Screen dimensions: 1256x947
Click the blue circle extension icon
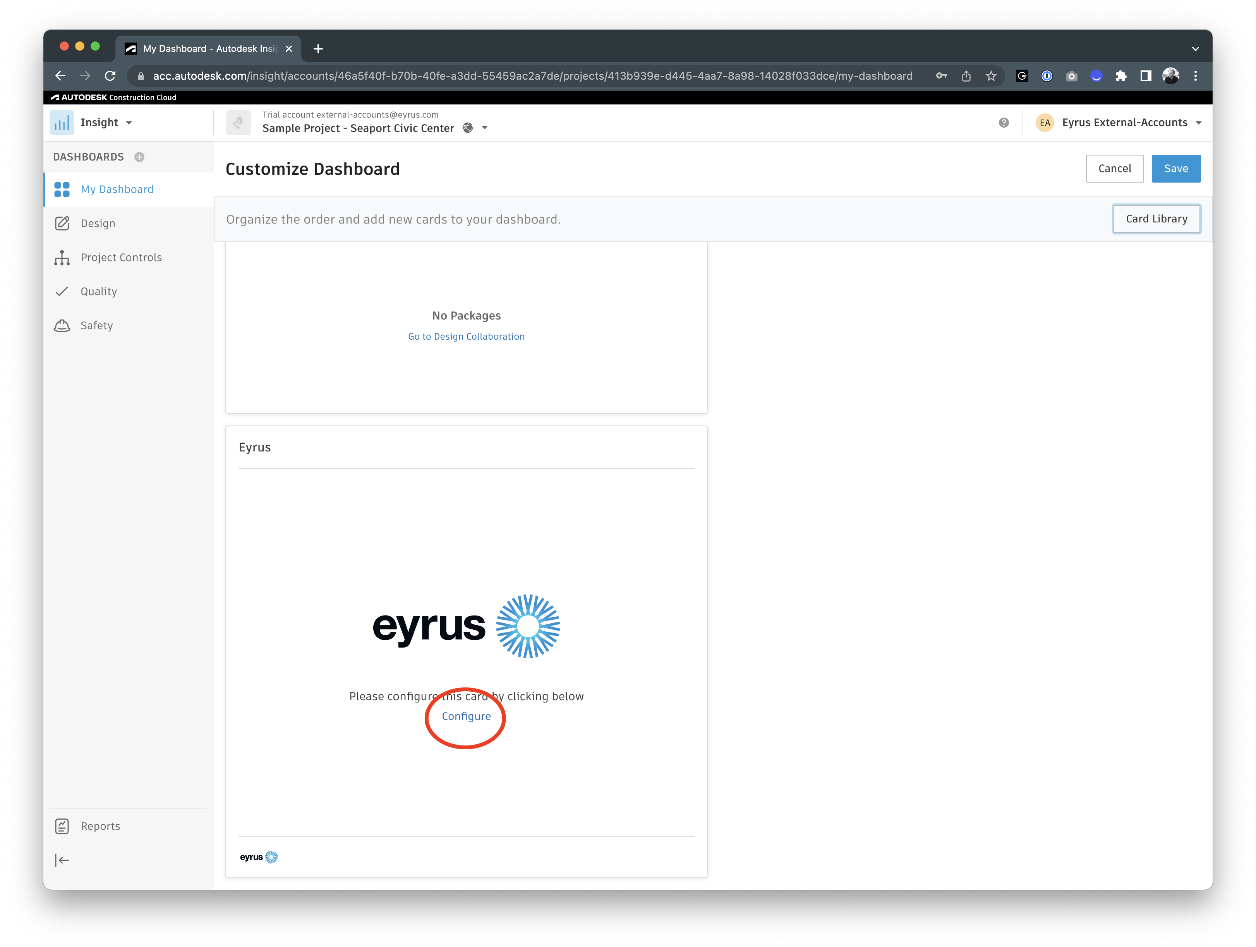pyautogui.click(x=1096, y=76)
